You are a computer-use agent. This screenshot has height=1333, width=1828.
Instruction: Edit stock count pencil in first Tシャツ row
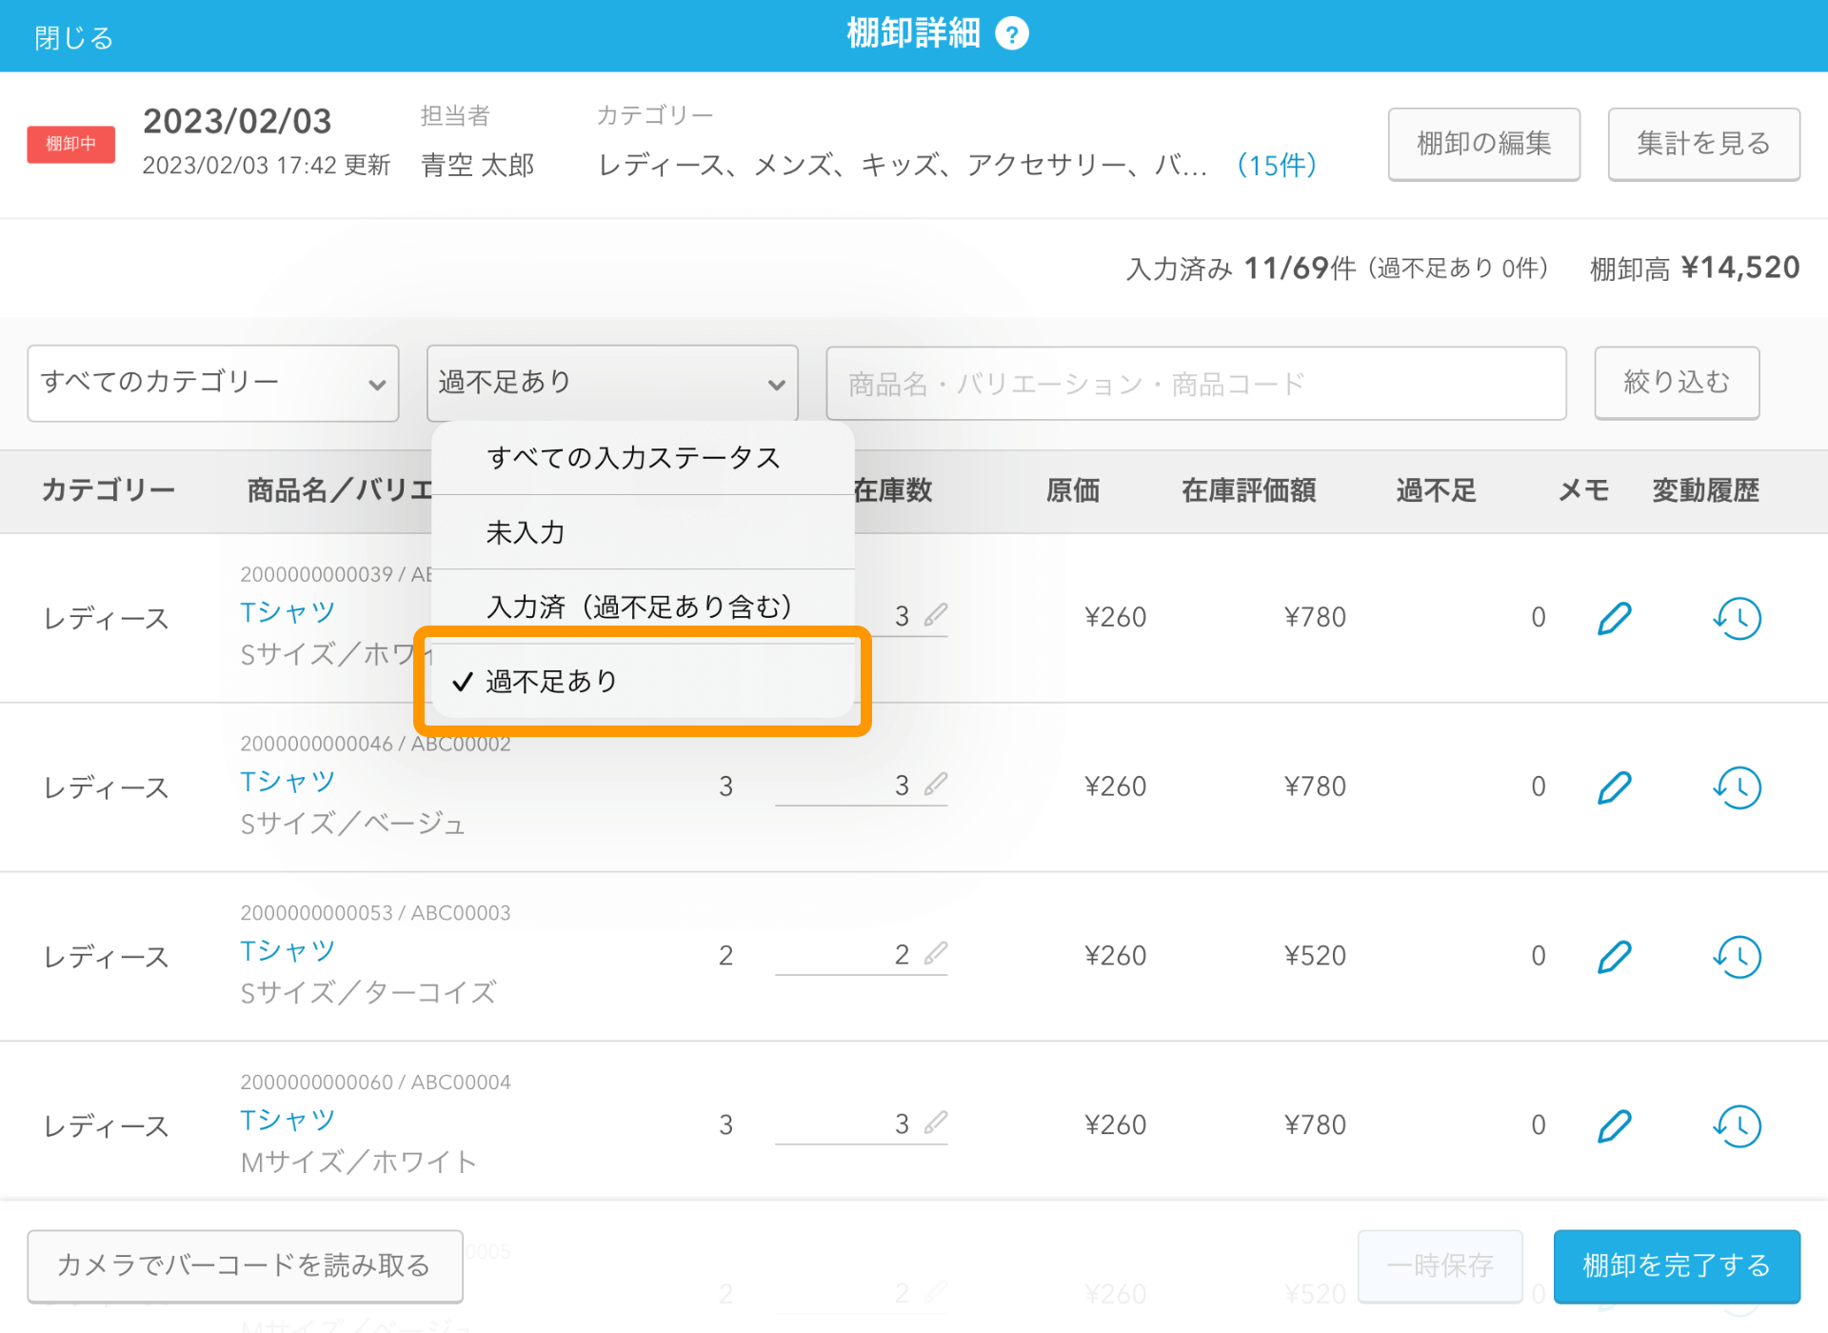[x=936, y=614]
